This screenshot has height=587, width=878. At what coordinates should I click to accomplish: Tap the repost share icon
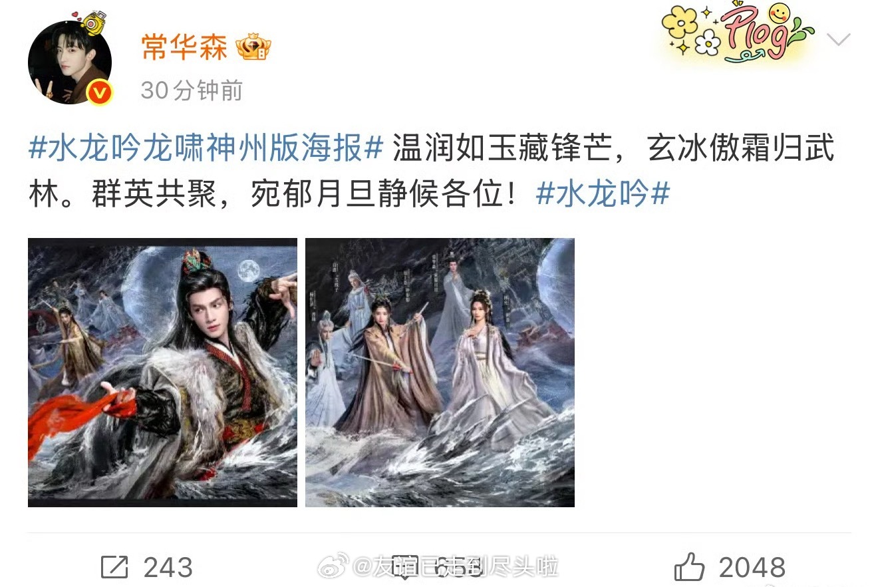tap(114, 567)
